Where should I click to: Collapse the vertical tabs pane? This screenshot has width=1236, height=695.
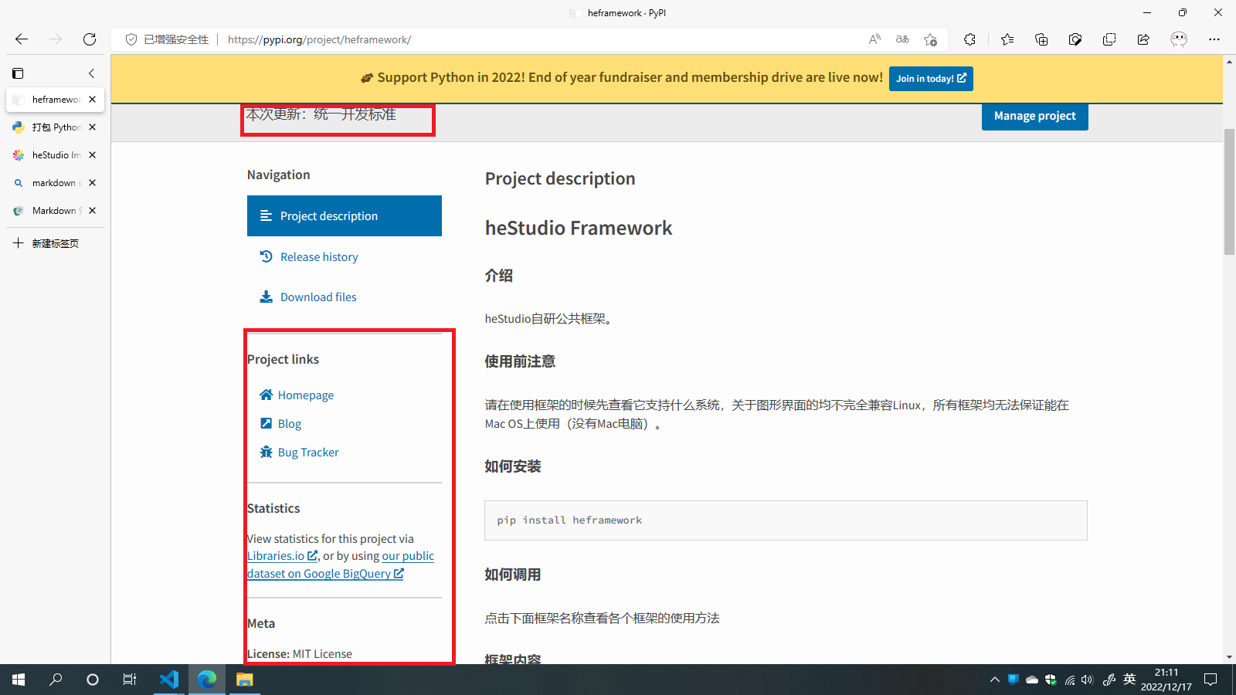(x=91, y=73)
